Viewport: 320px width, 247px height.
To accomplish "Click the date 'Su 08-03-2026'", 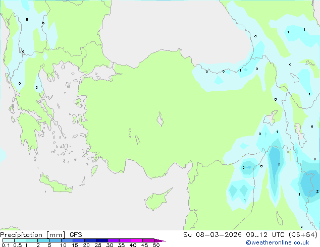I will click(x=212, y=235).
